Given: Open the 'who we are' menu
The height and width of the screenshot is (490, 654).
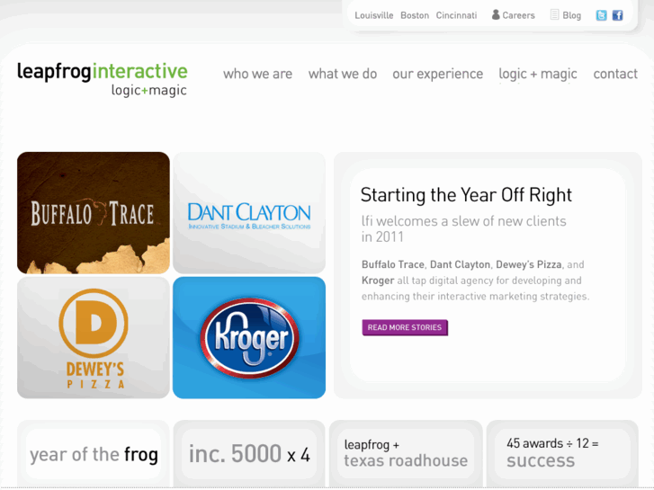Looking at the screenshot, I should [257, 74].
